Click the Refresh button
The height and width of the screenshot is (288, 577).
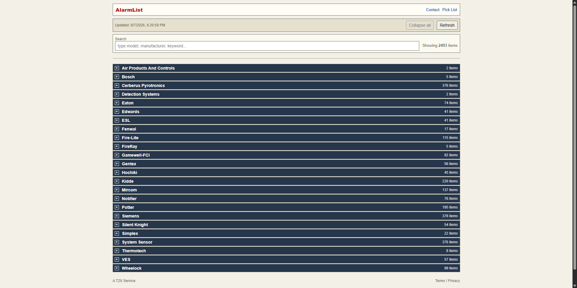(447, 25)
